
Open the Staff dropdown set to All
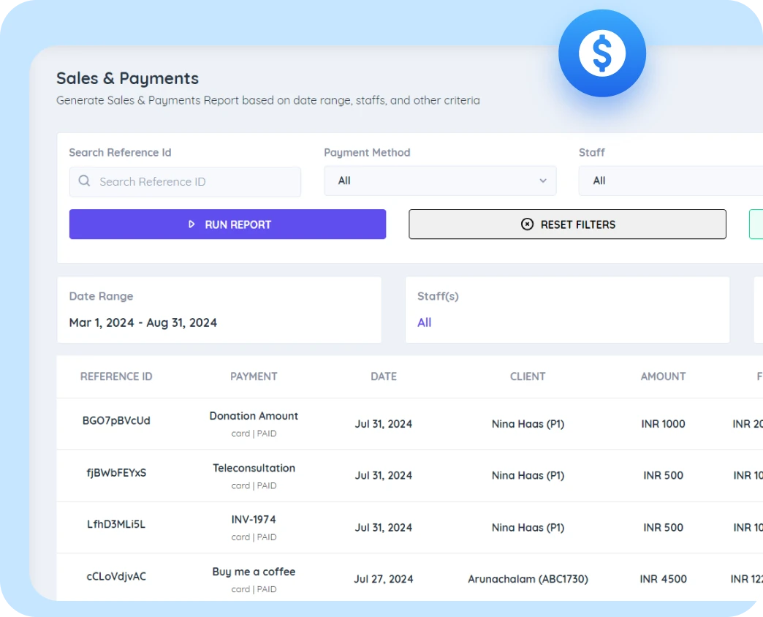coord(669,181)
